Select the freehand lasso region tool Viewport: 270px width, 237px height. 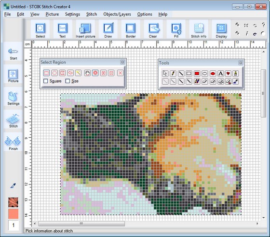point(70,73)
